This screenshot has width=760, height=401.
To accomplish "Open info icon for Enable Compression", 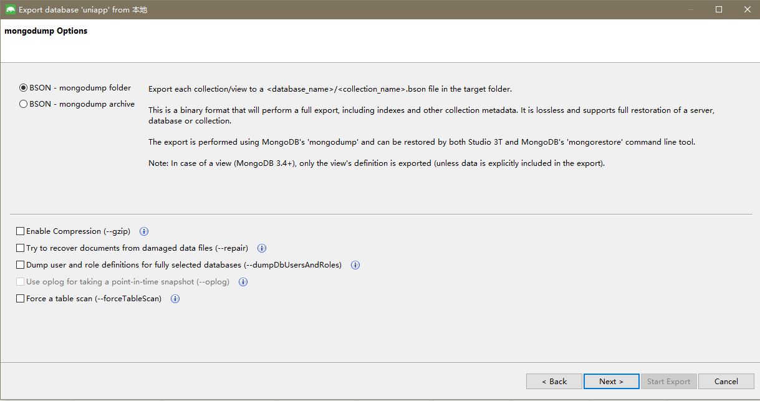I will pyautogui.click(x=144, y=231).
